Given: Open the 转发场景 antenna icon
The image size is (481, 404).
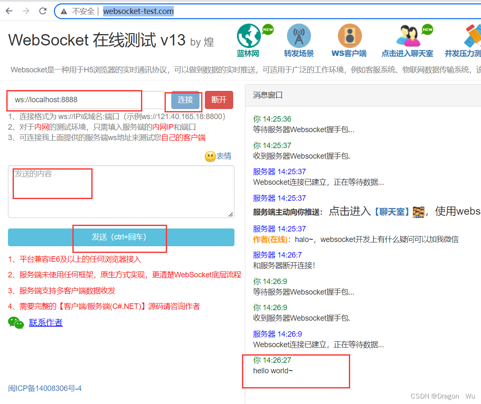Looking at the screenshot, I should pos(299,36).
